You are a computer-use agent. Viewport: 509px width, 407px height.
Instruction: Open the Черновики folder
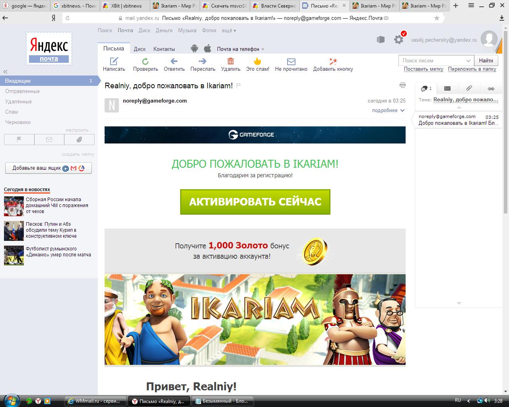[18, 122]
